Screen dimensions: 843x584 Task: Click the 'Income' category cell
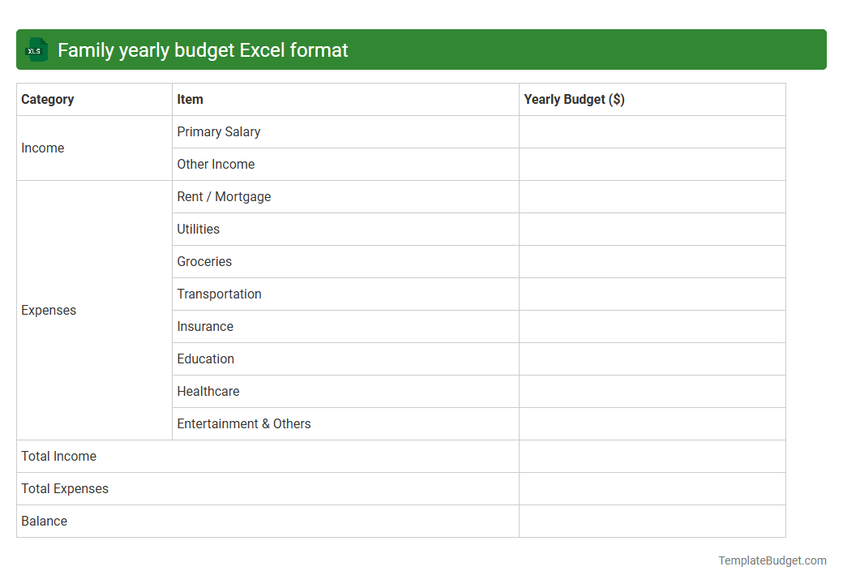point(43,148)
